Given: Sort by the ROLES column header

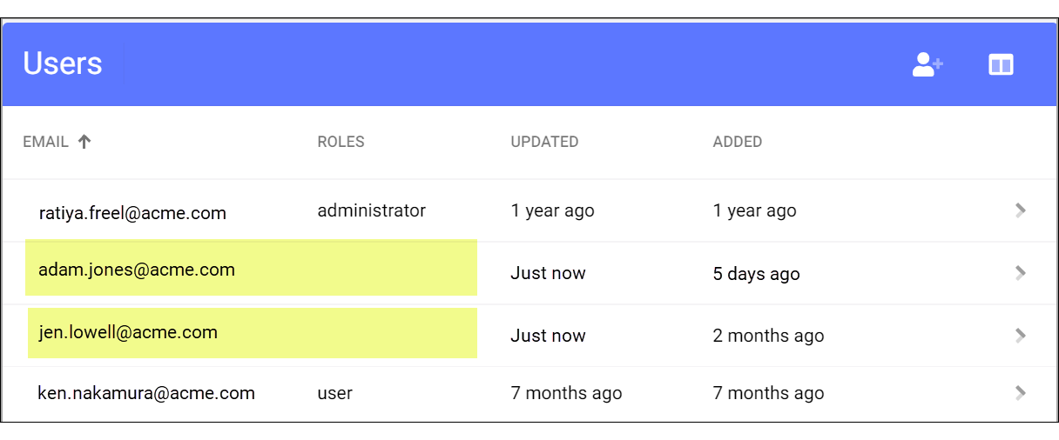Looking at the screenshot, I should (341, 142).
